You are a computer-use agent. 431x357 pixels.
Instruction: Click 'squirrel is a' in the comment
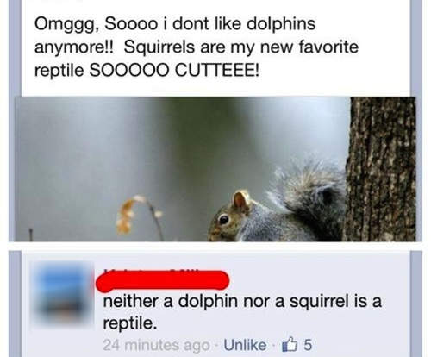[335, 302]
